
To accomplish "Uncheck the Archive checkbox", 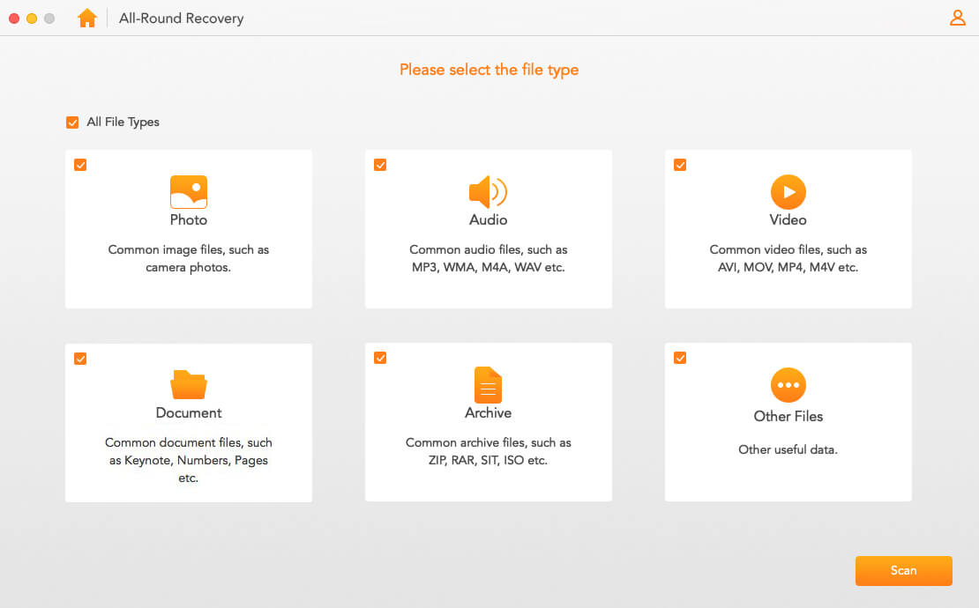I will (x=380, y=358).
